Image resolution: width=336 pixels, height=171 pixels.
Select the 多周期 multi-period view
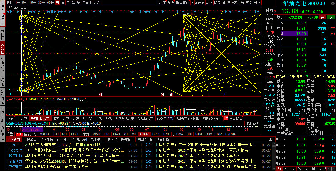[87, 3]
